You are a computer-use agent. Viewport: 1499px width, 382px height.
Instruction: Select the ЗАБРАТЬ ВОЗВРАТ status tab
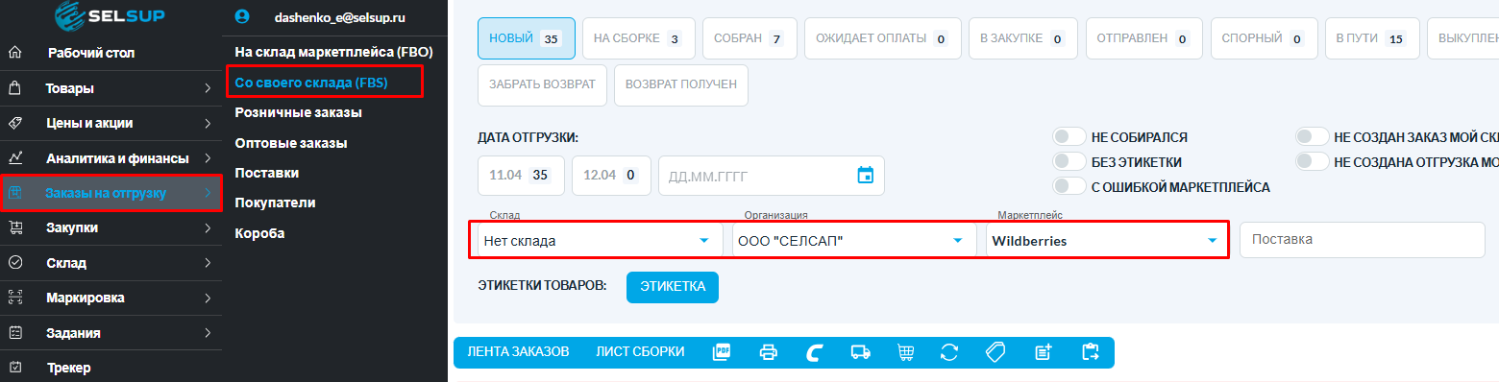pos(542,84)
